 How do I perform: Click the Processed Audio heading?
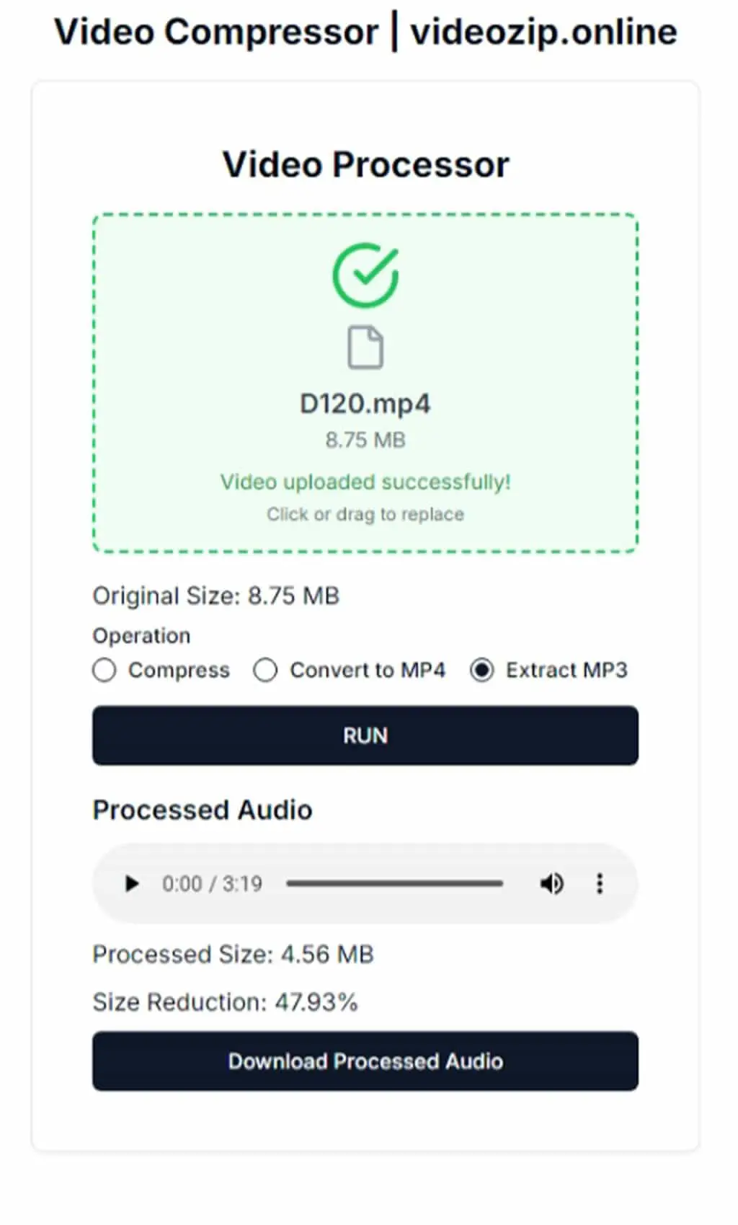203,810
